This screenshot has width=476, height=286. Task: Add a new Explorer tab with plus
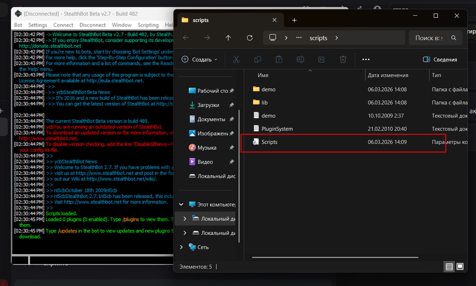pos(294,20)
